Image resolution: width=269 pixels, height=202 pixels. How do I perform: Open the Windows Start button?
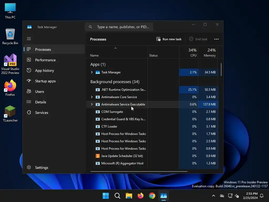[106, 196]
